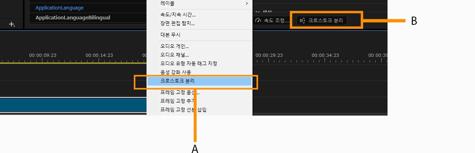Choose 프레임 고정 선분 삽입 entry
475x153 pixels.
199,109
